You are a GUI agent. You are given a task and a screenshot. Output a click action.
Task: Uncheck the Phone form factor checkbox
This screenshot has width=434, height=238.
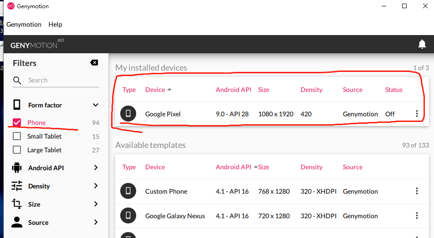coord(17,122)
